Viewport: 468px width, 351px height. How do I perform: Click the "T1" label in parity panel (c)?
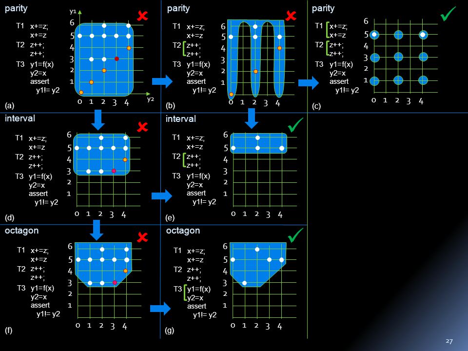[x=319, y=26]
